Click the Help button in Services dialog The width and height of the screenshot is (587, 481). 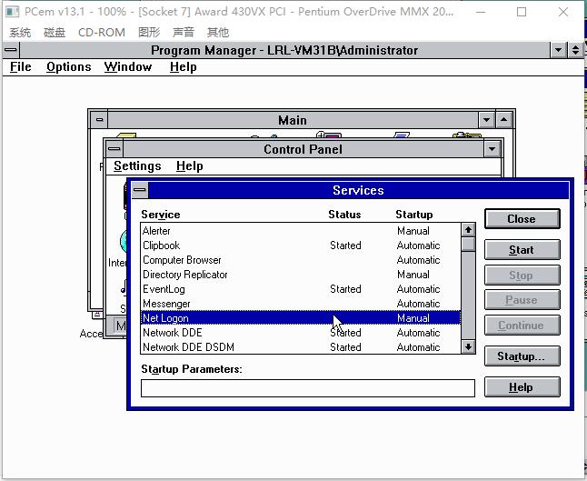[x=522, y=387]
